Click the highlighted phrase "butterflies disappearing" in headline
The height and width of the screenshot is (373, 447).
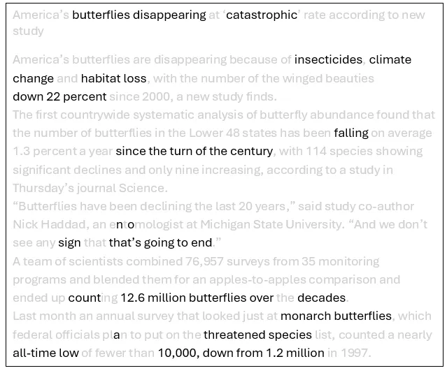(139, 15)
